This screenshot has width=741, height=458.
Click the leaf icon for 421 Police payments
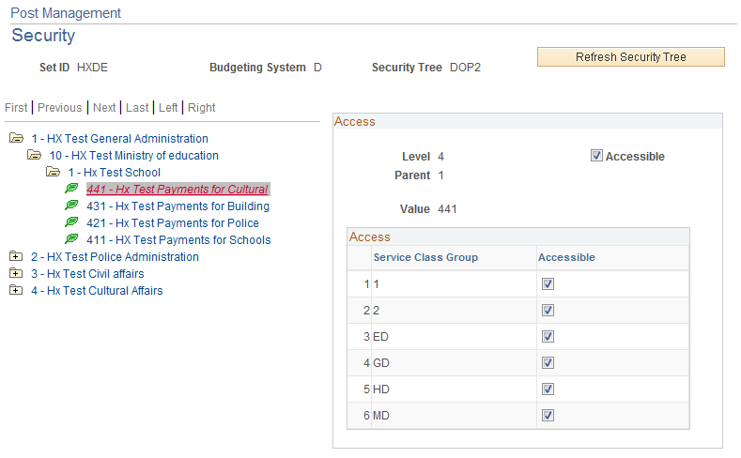coord(71,221)
